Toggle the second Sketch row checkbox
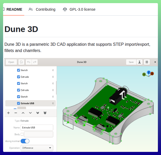This screenshot has width=161, height=155. 18,83
